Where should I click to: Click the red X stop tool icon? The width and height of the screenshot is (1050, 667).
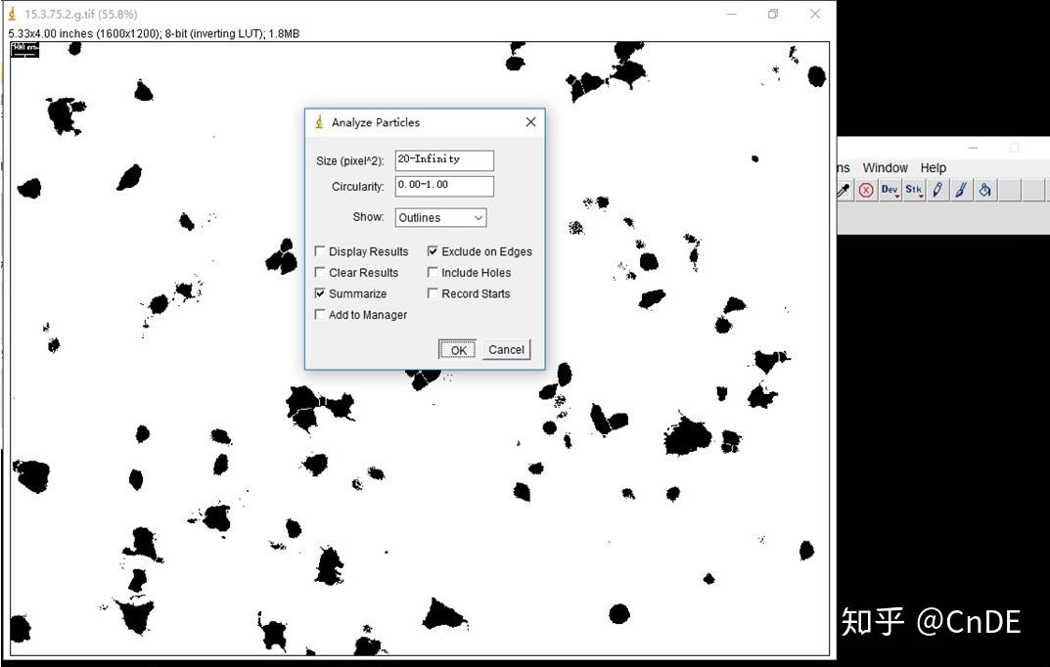(866, 190)
